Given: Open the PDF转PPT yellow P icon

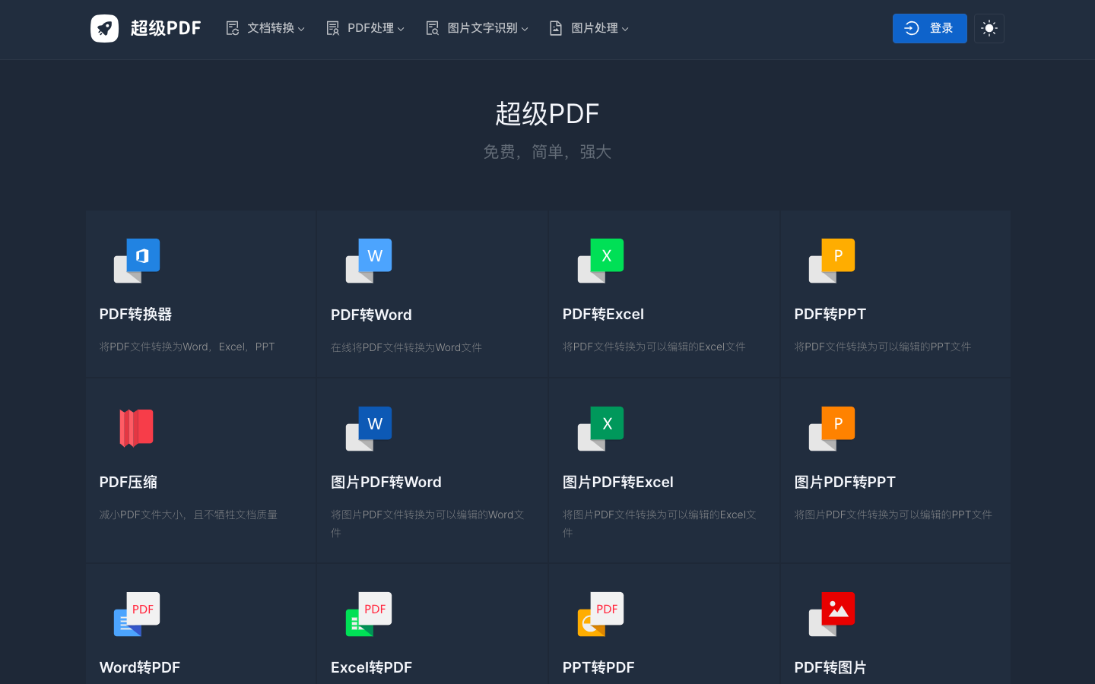Looking at the screenshot, I should click(x=832, y=260).
